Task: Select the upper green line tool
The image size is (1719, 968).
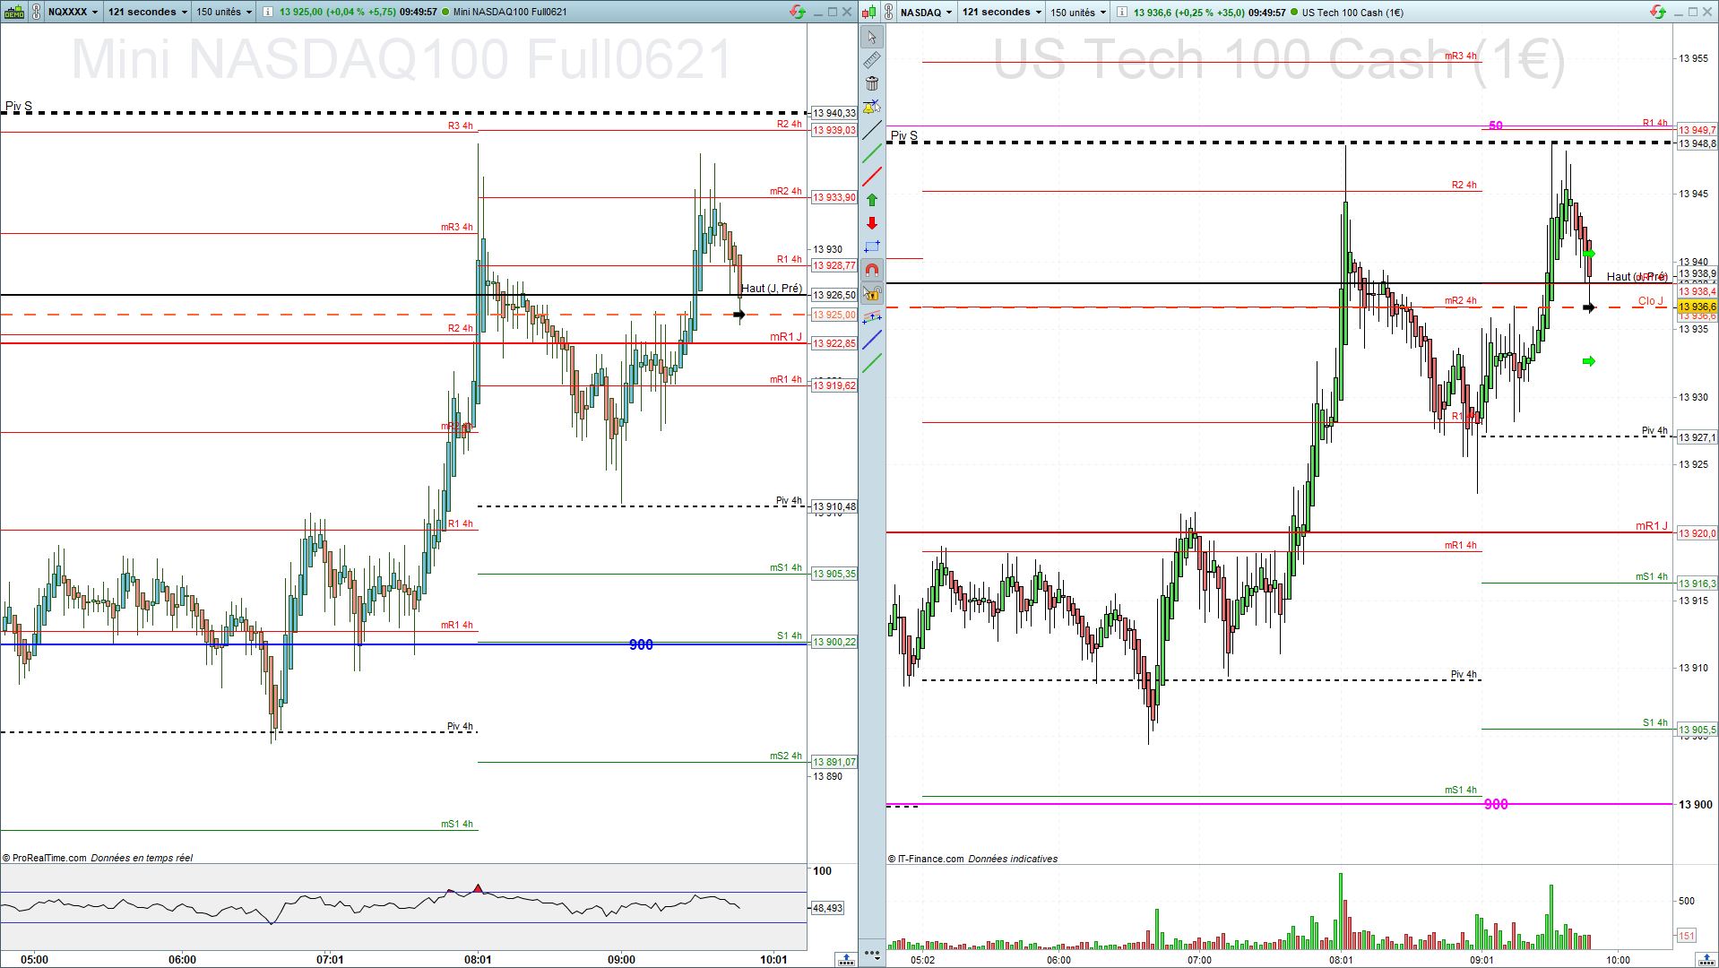Action: (871, 153)
